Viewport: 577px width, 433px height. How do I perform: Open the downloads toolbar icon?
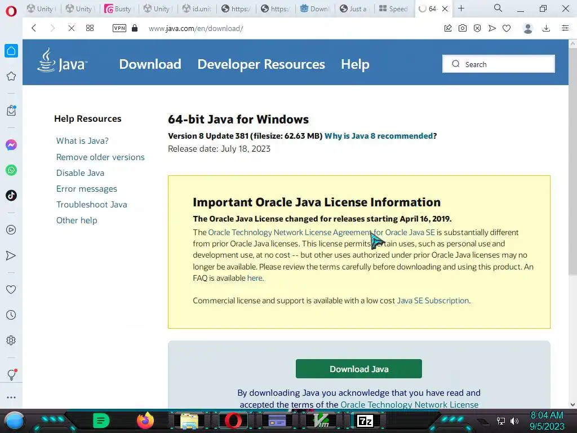point(547,28)
